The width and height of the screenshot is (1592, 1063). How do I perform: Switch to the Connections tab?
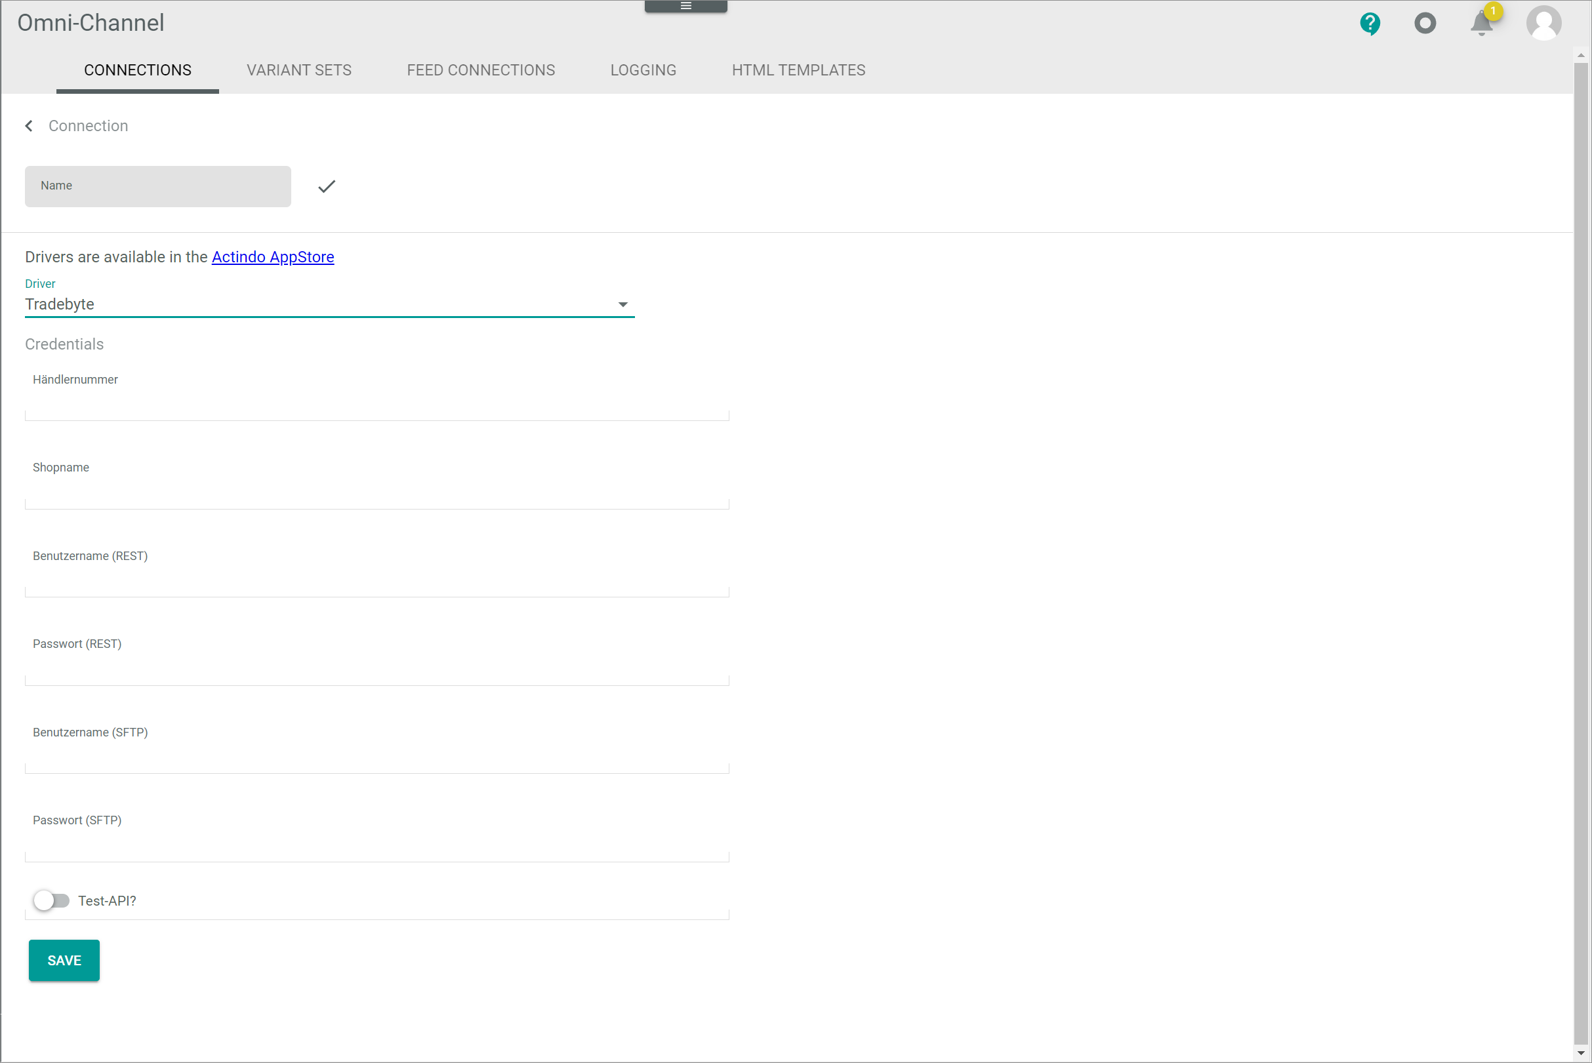tap(138, 71)
